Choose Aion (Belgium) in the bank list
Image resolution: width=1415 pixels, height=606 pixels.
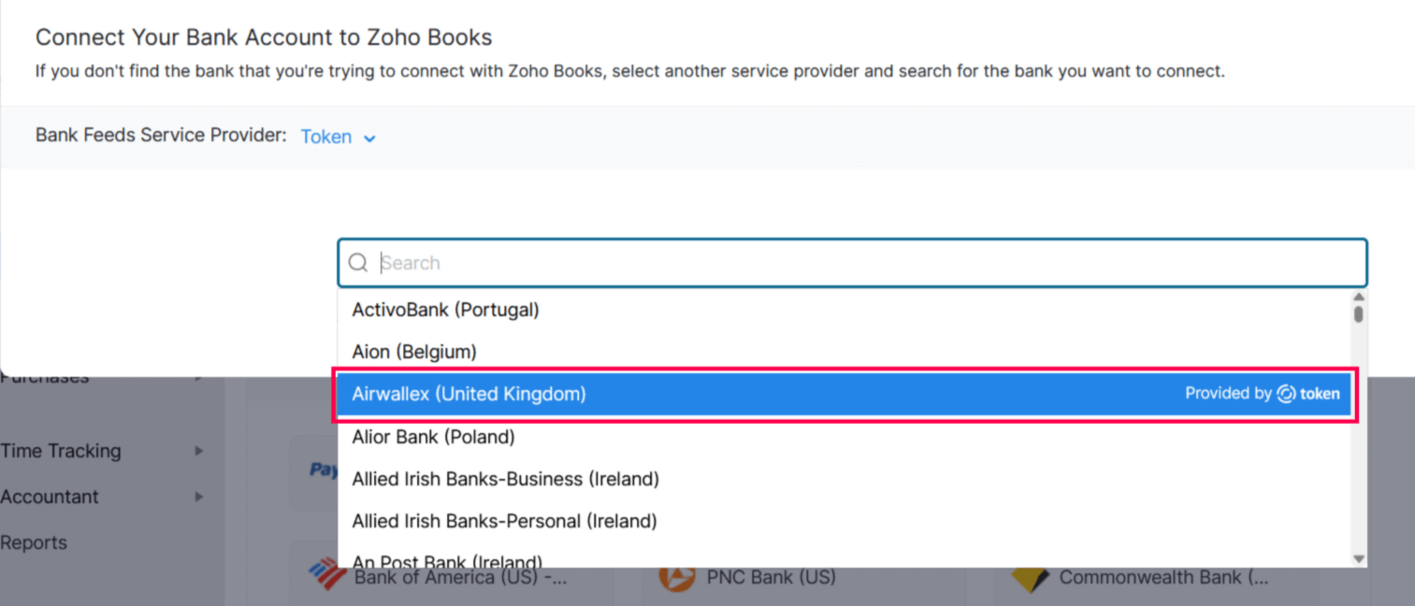point(414,352)
